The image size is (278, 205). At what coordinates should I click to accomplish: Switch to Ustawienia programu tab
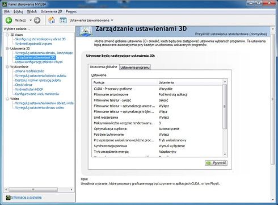(135, 68)
